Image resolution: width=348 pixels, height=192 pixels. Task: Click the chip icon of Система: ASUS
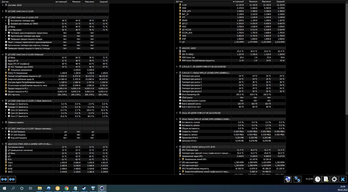pyautogui.click(x=6, y=5)
